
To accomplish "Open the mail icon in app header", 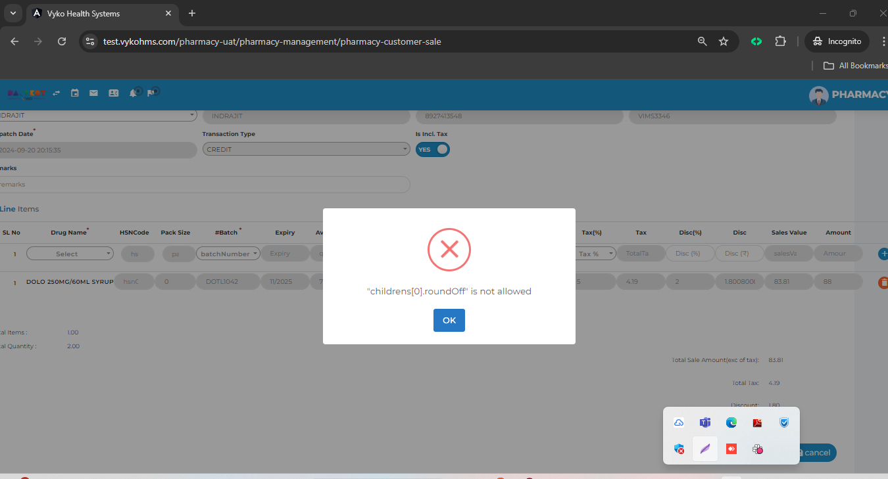I will (93, 93).
